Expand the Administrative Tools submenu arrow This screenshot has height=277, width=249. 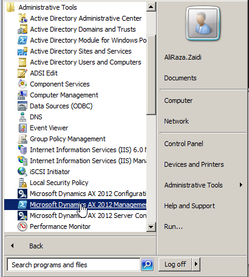[240, 185]
